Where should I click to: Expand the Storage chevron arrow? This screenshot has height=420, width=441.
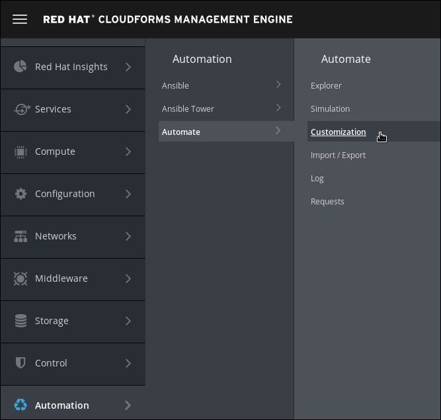128,321
